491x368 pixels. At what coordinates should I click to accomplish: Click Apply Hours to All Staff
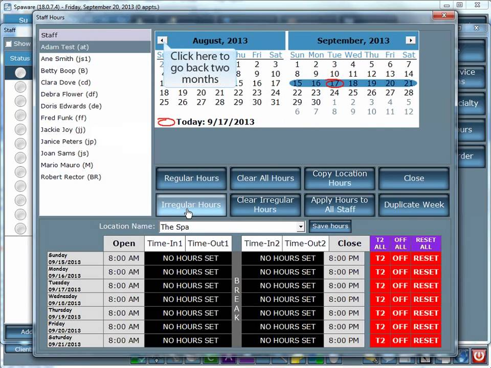coord(340,204)
